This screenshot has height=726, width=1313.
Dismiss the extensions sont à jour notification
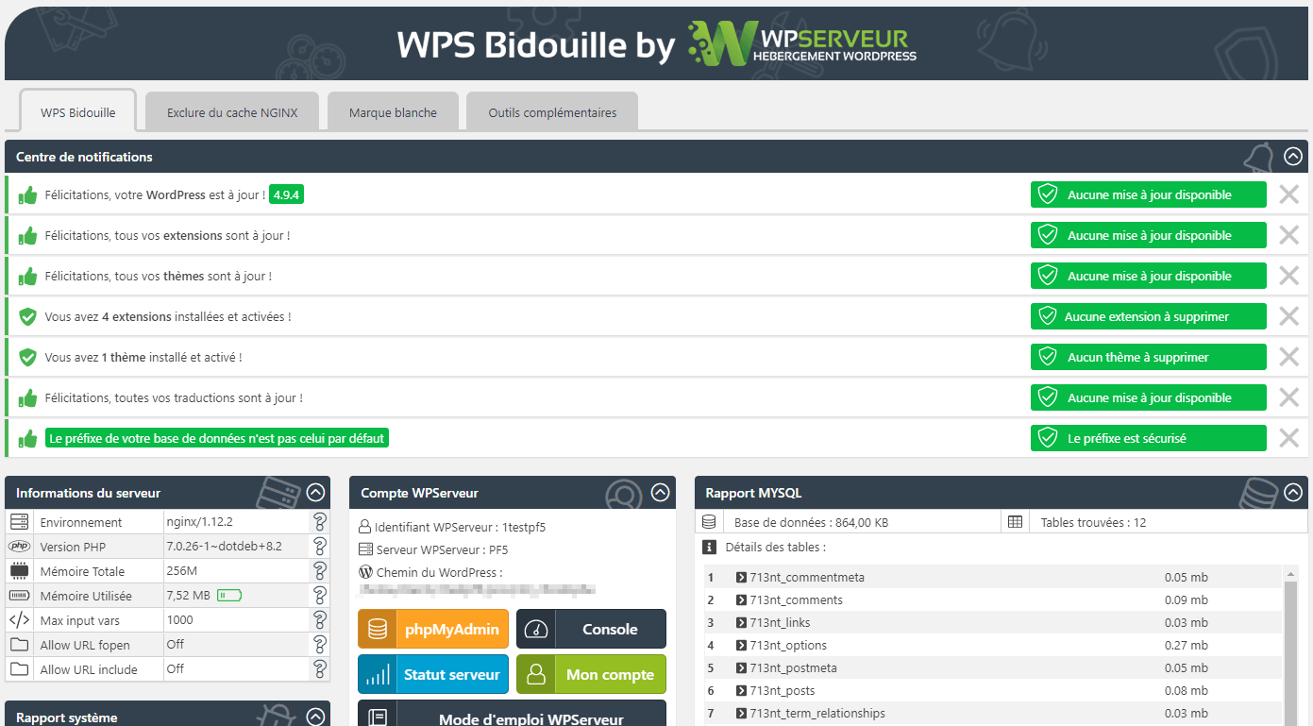pyautogui.click(x=1288, y=235)
